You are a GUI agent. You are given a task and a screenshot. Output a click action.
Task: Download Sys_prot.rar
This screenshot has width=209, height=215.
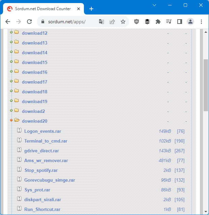pos(37,190)
